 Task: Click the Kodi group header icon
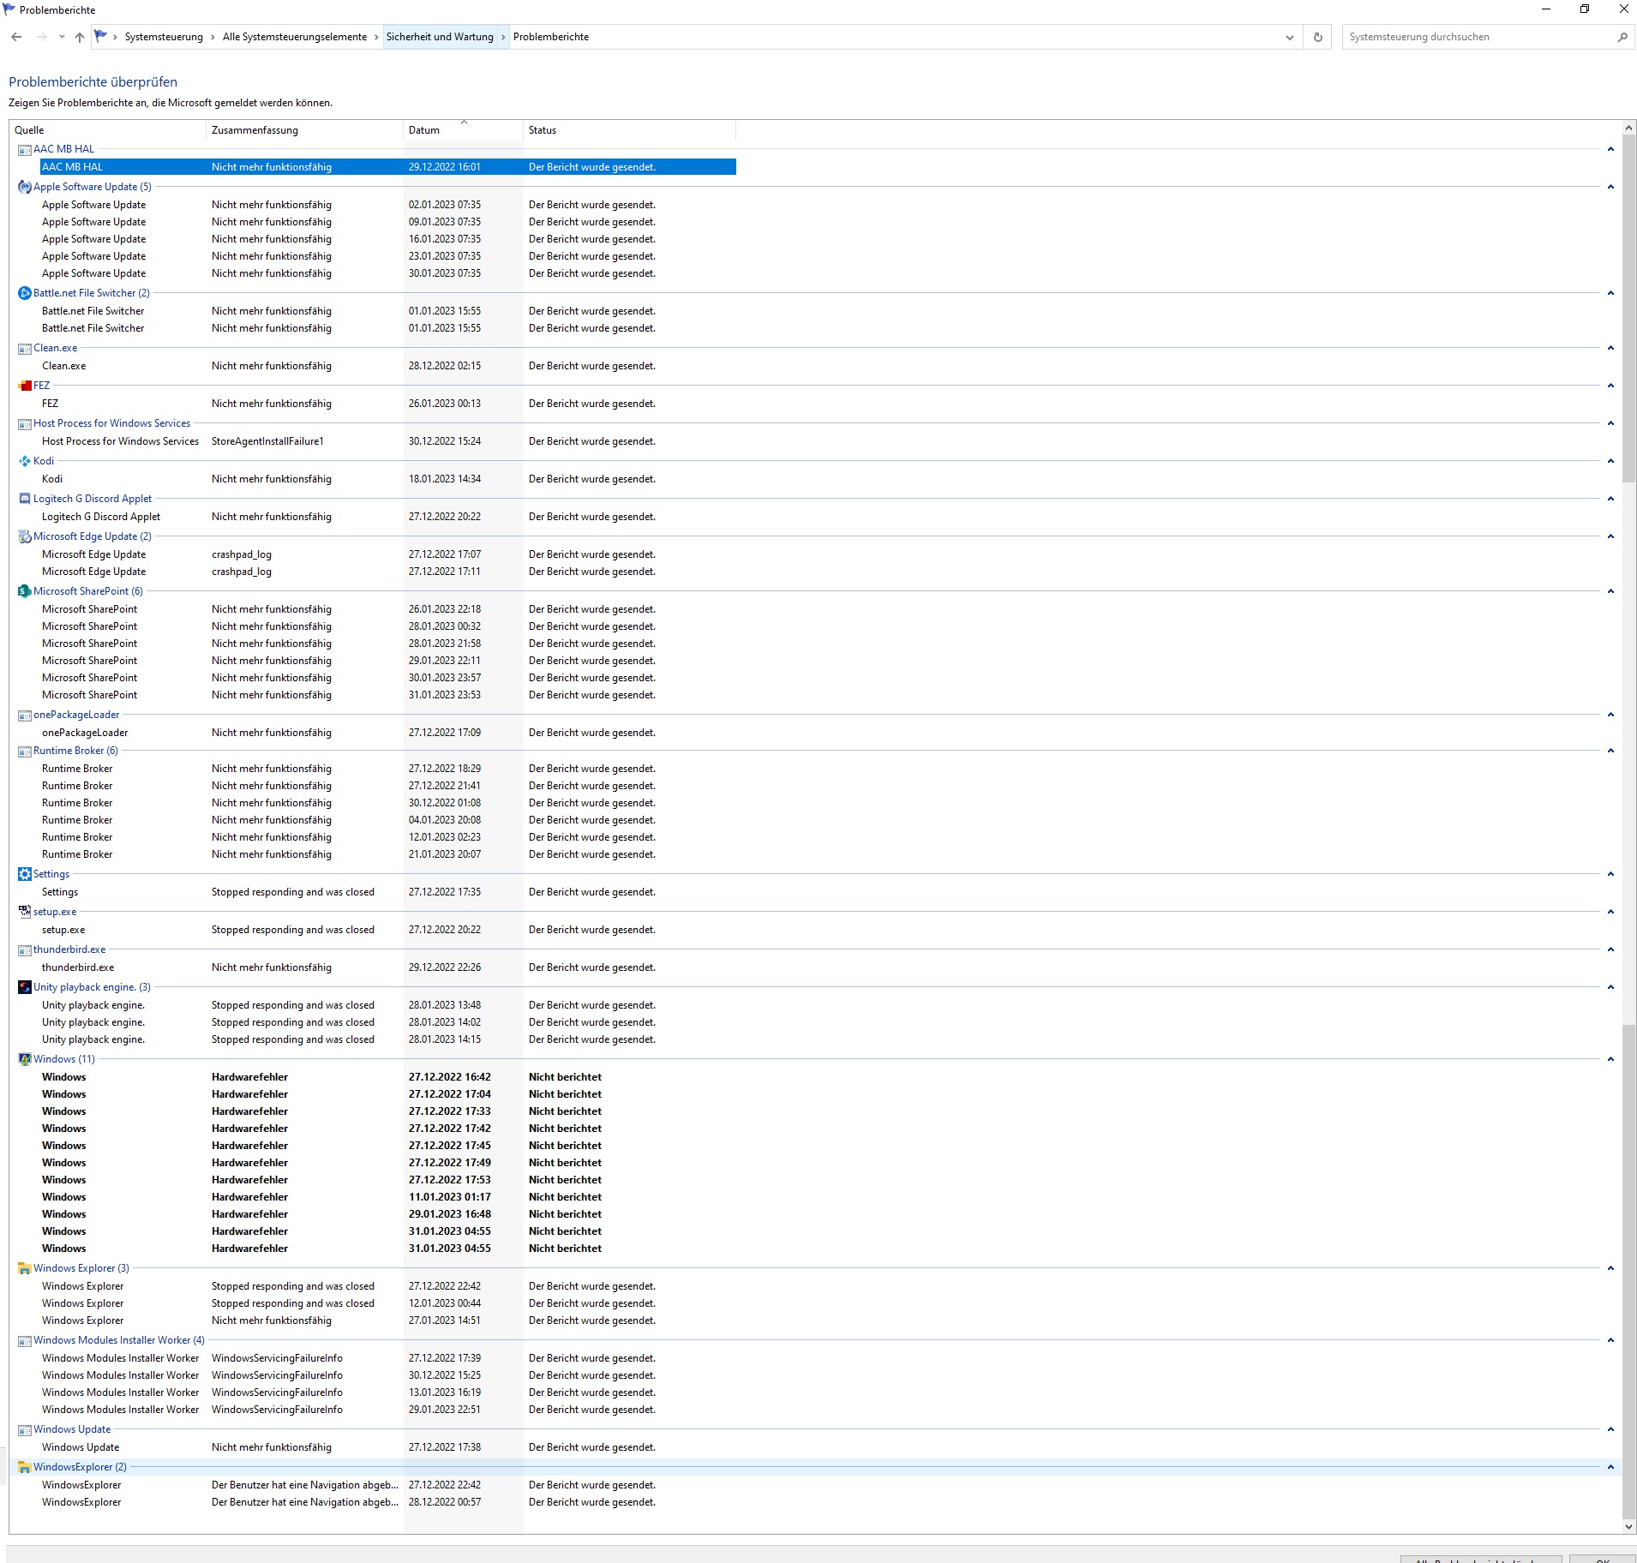[25, 461]
